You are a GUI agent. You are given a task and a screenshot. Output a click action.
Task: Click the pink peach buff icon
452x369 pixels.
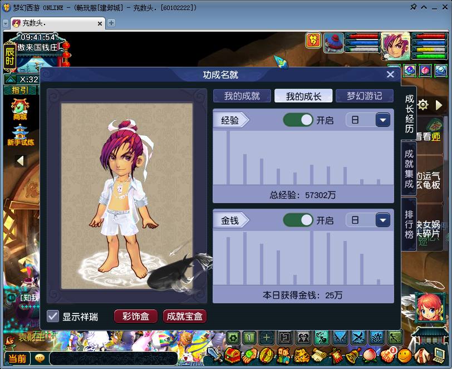(x=425, y=71)
